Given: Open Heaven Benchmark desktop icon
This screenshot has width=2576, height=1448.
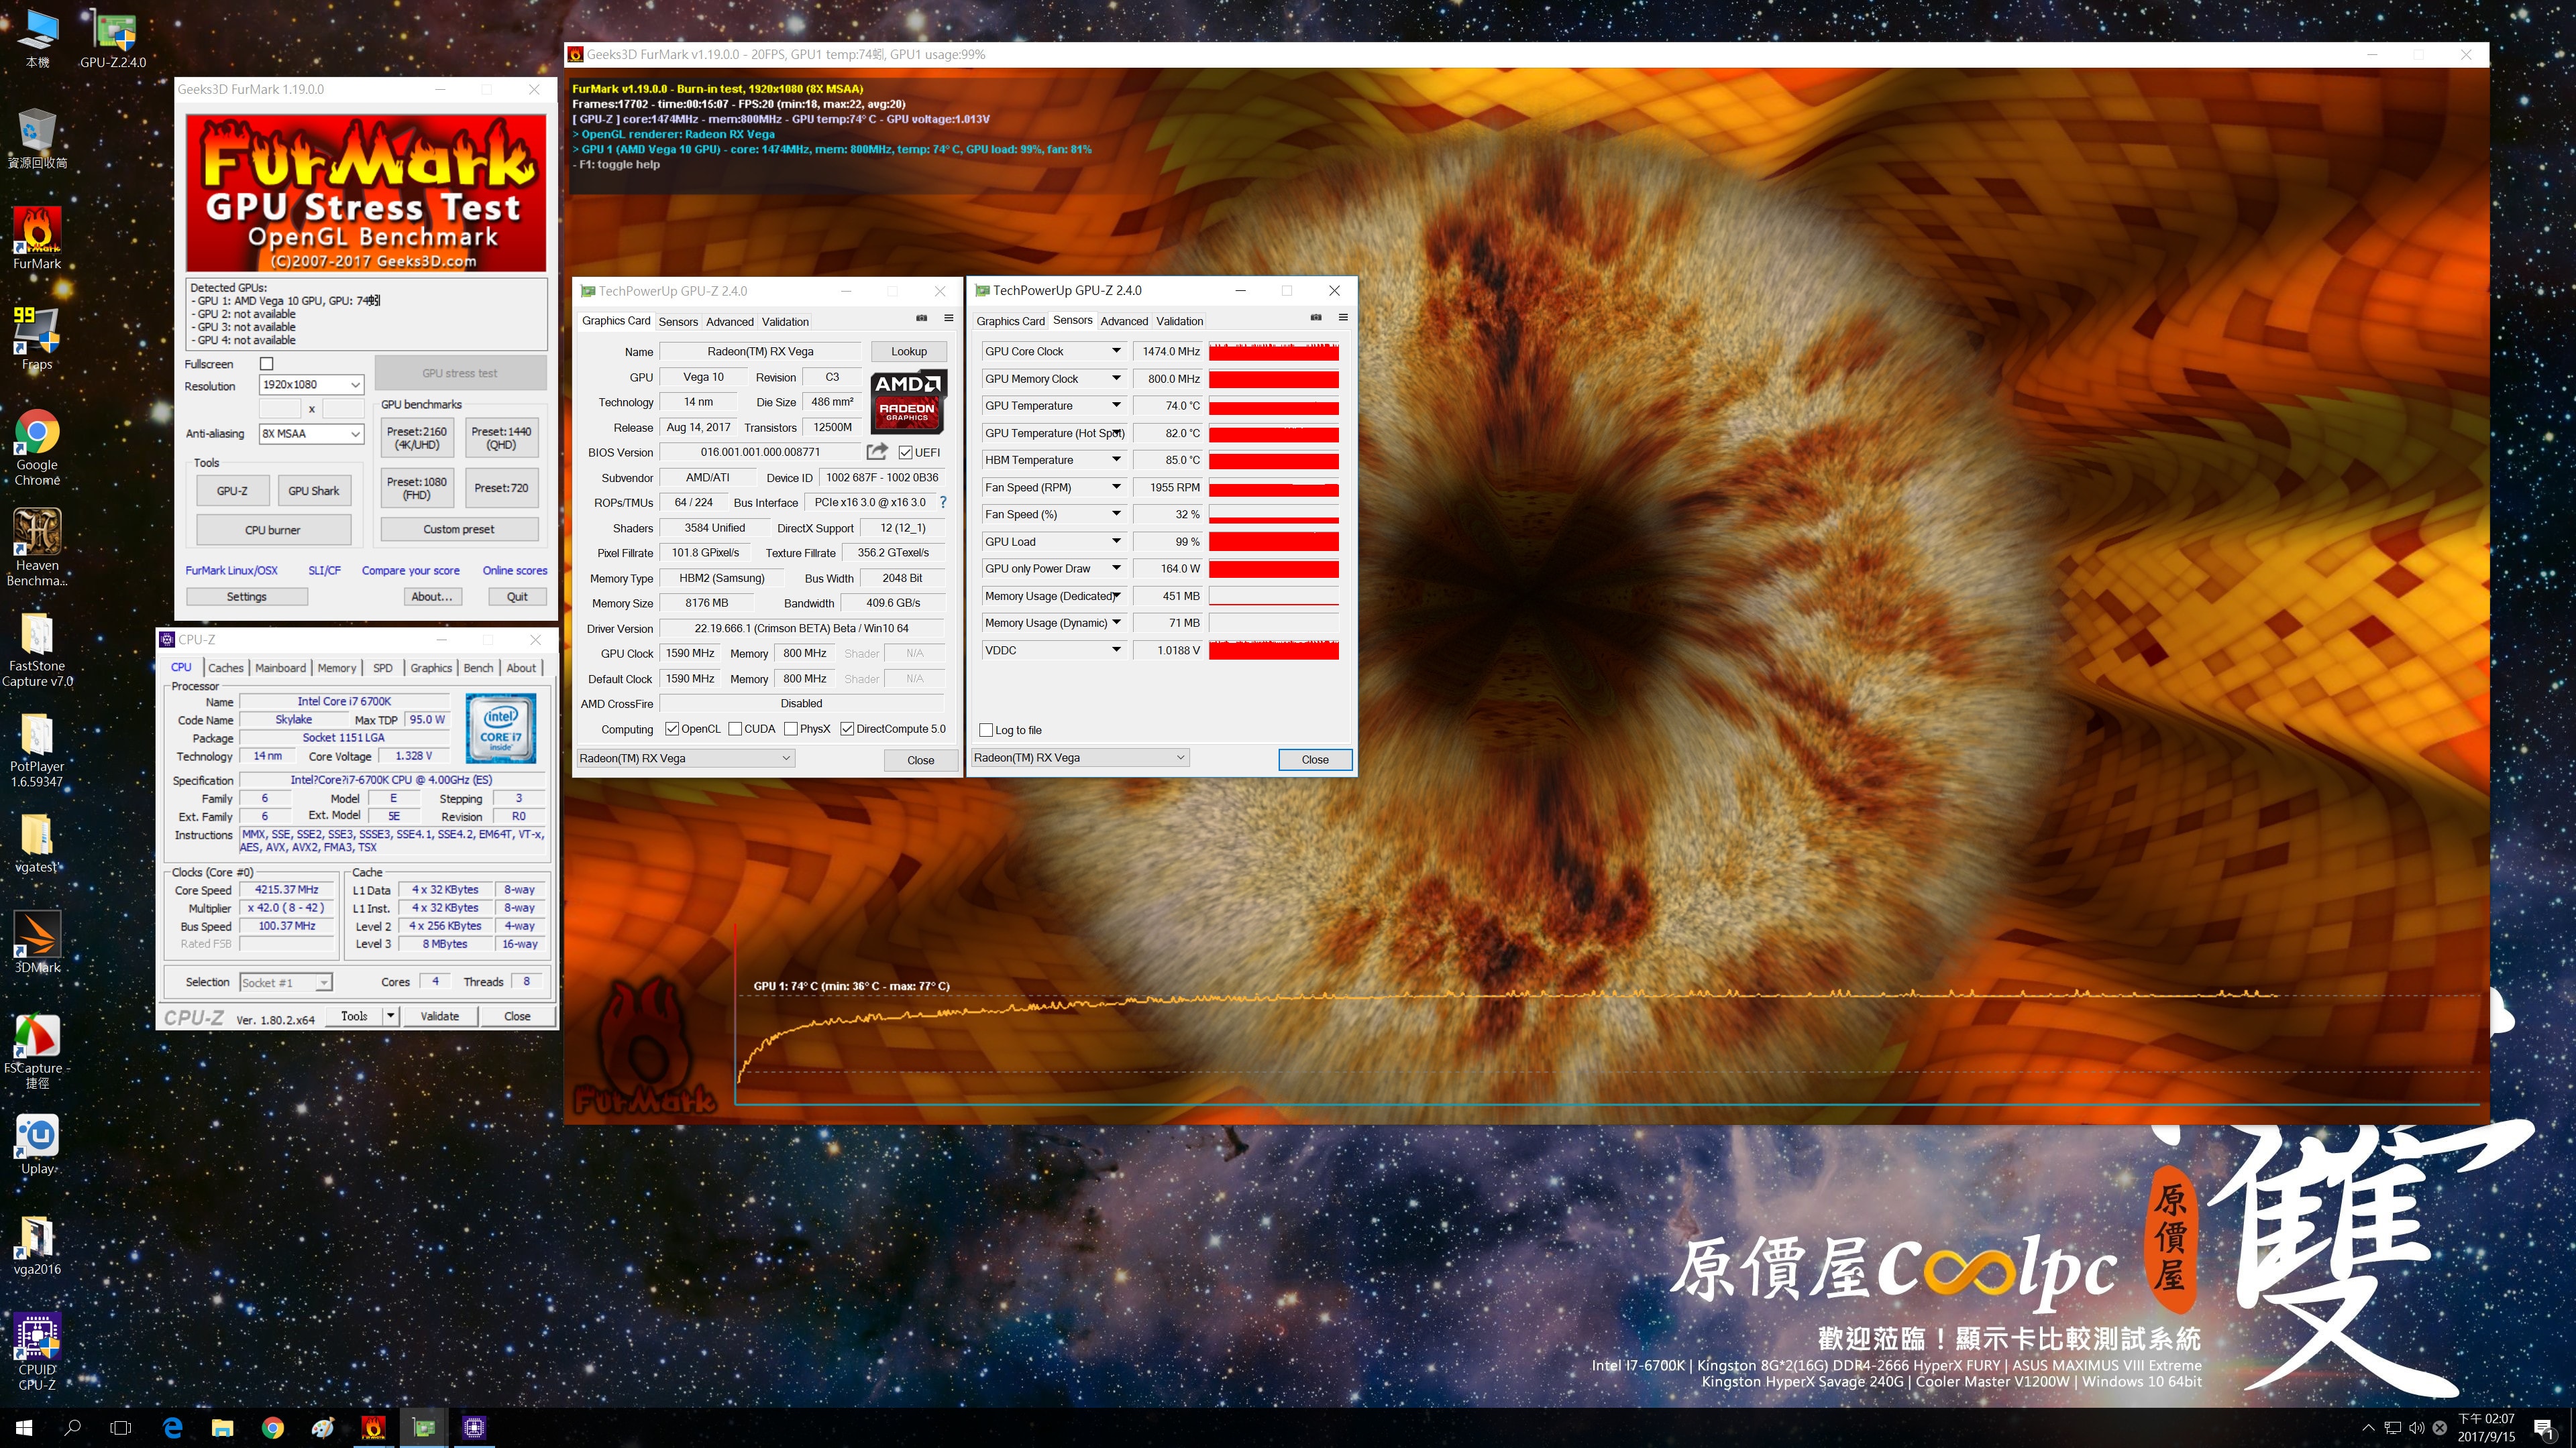Looking at the screenshot, I should tap(37, 546).
